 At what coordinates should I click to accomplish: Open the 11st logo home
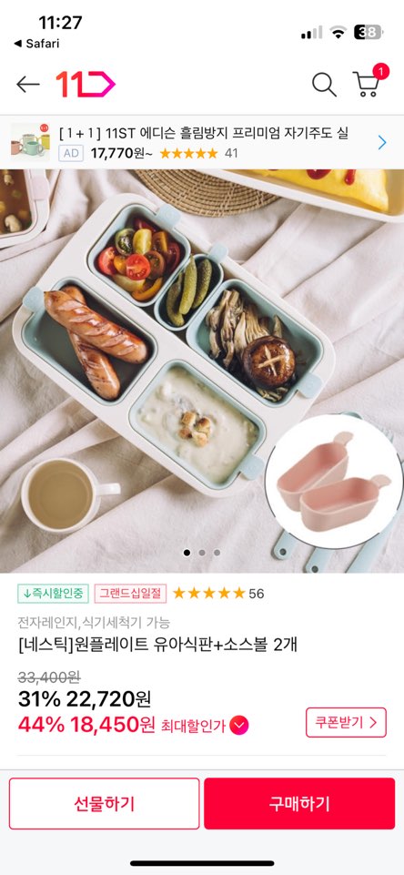[86, 85]
